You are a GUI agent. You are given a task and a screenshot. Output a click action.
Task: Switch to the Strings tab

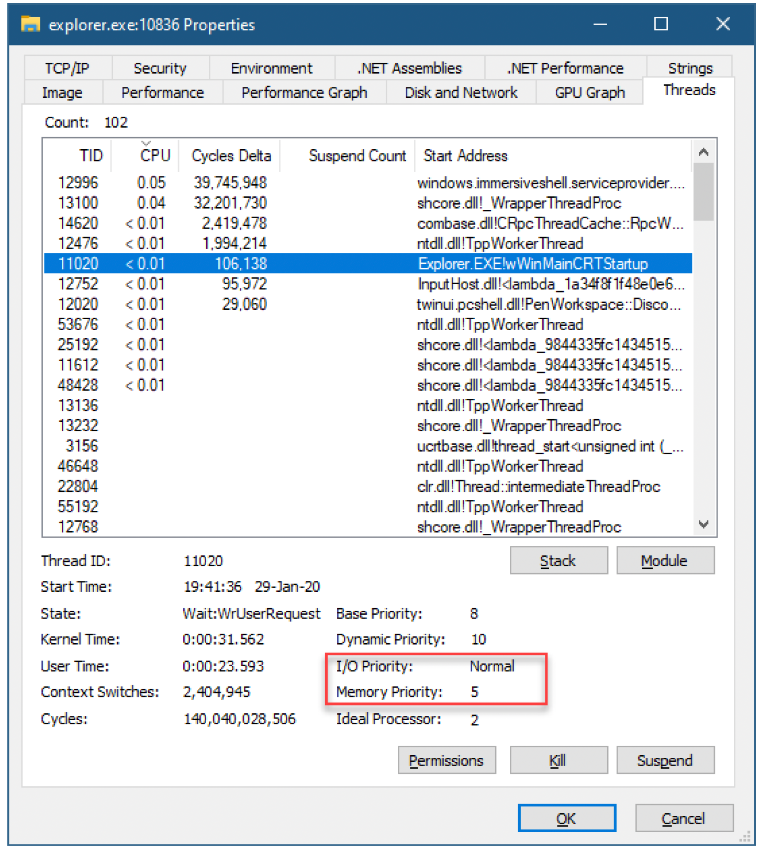[x=690, y=68]
